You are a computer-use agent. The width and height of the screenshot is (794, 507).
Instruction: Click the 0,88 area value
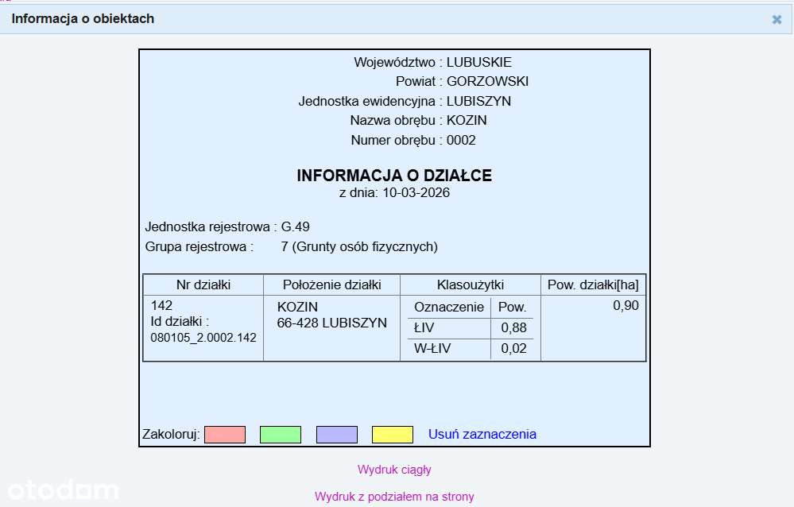point(514,327)
